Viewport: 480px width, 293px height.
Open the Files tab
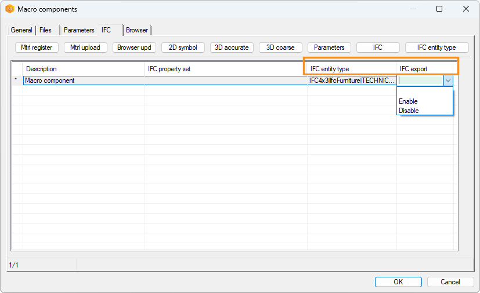tap(46, 30)
